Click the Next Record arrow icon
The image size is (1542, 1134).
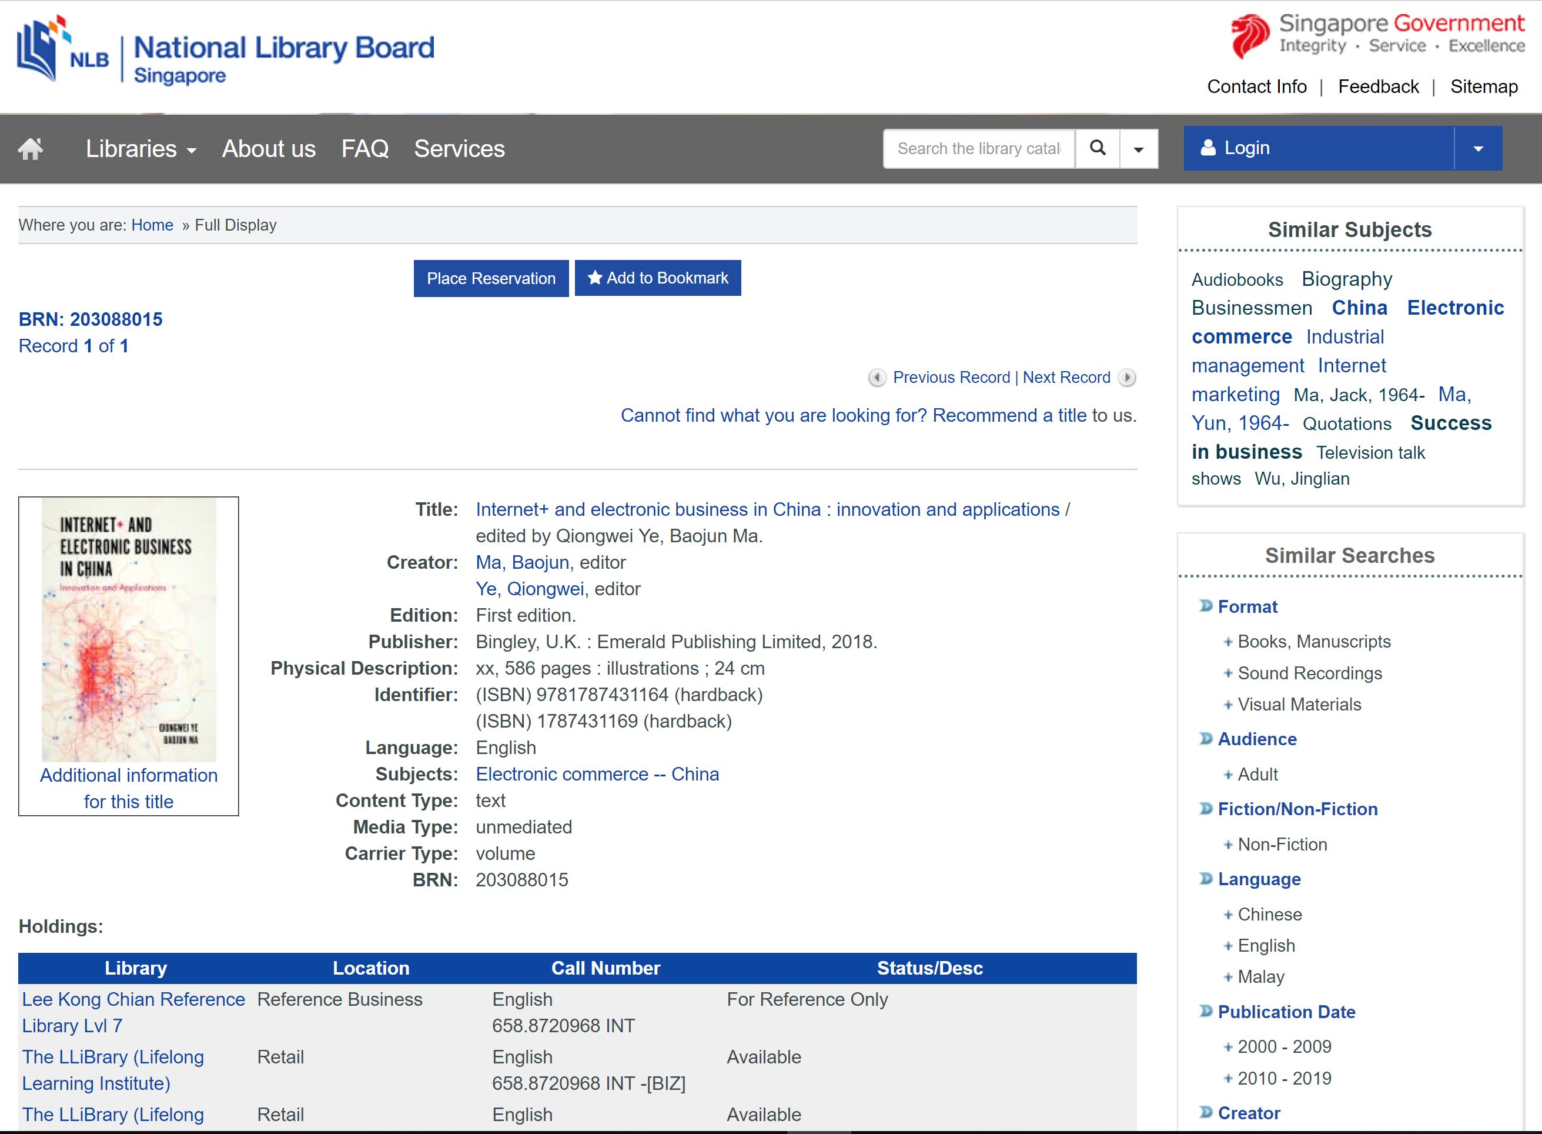(1127, 378)
